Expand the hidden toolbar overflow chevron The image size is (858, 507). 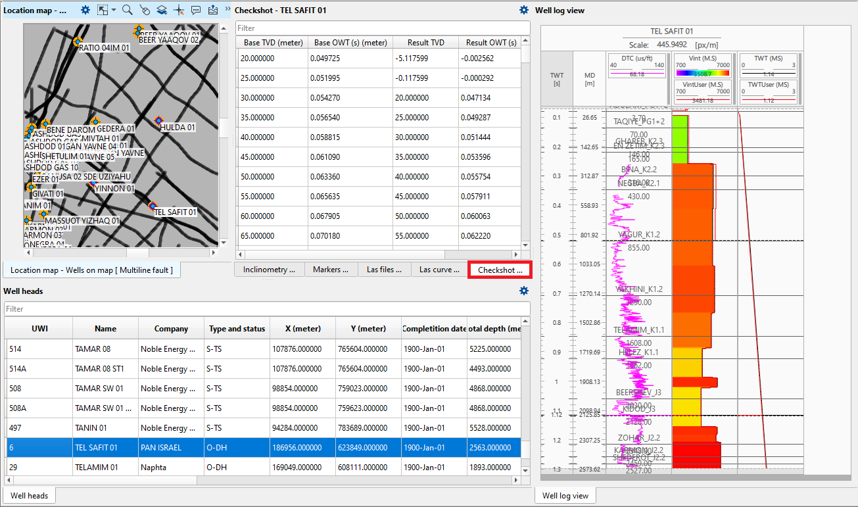tap(227, 10)
